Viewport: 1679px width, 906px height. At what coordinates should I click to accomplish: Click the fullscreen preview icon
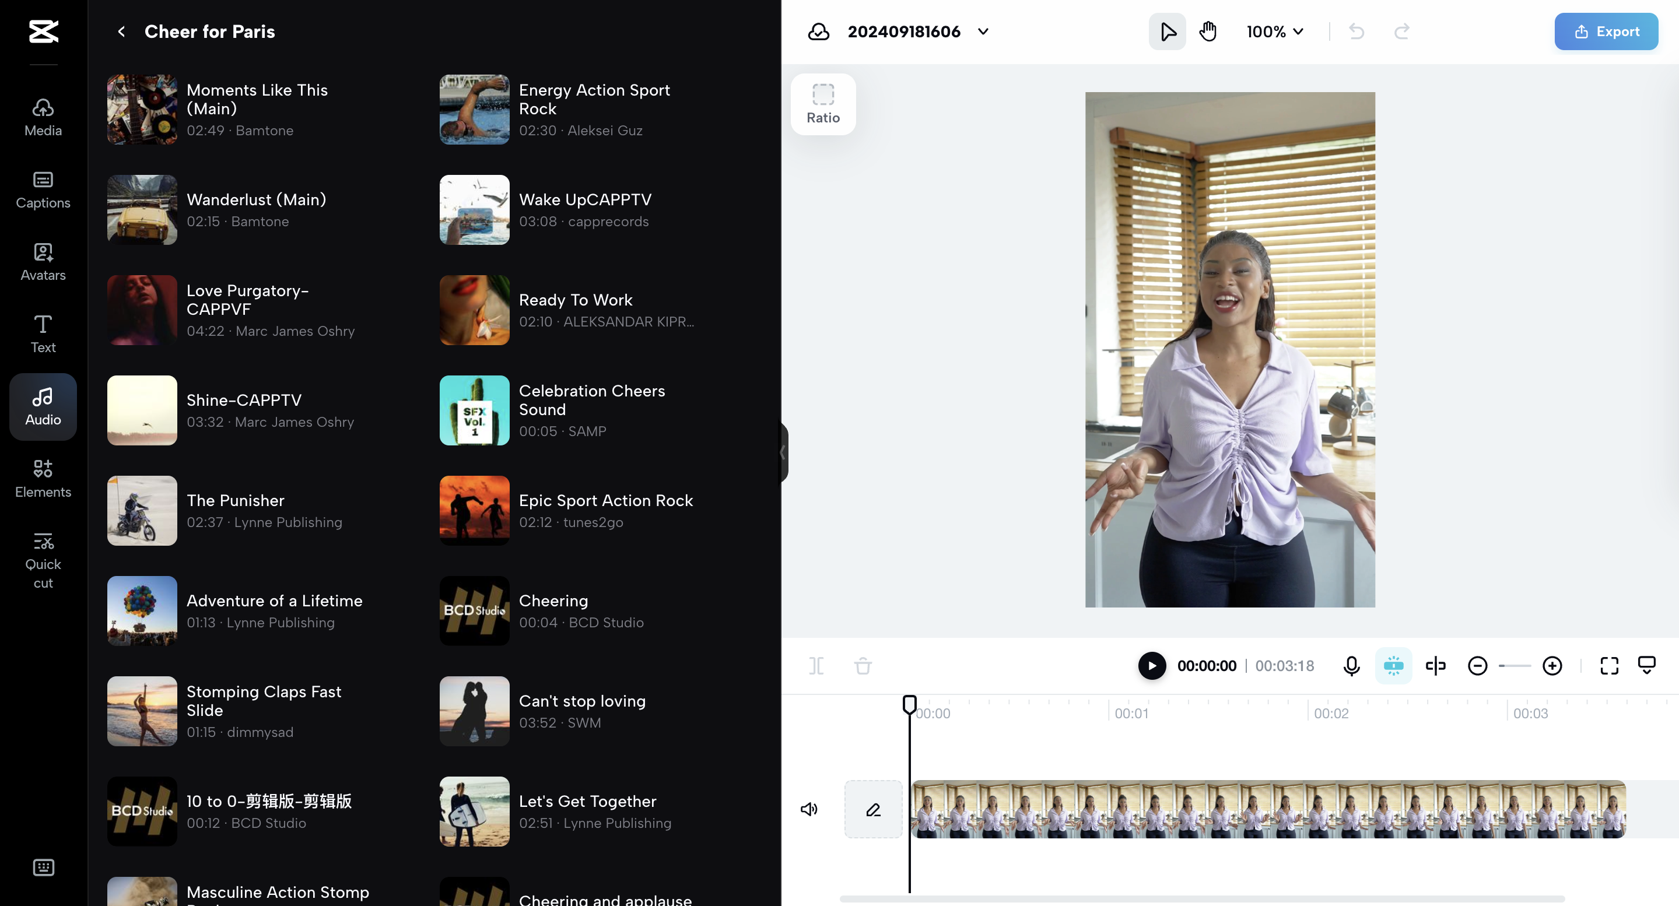click(1608, 665)
